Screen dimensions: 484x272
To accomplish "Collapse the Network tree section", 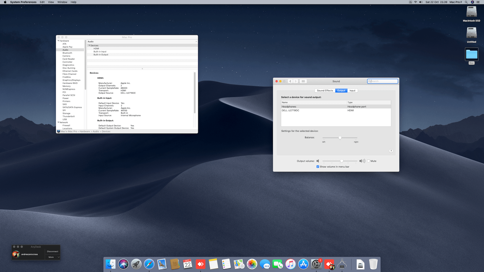I will coord(58,122).
